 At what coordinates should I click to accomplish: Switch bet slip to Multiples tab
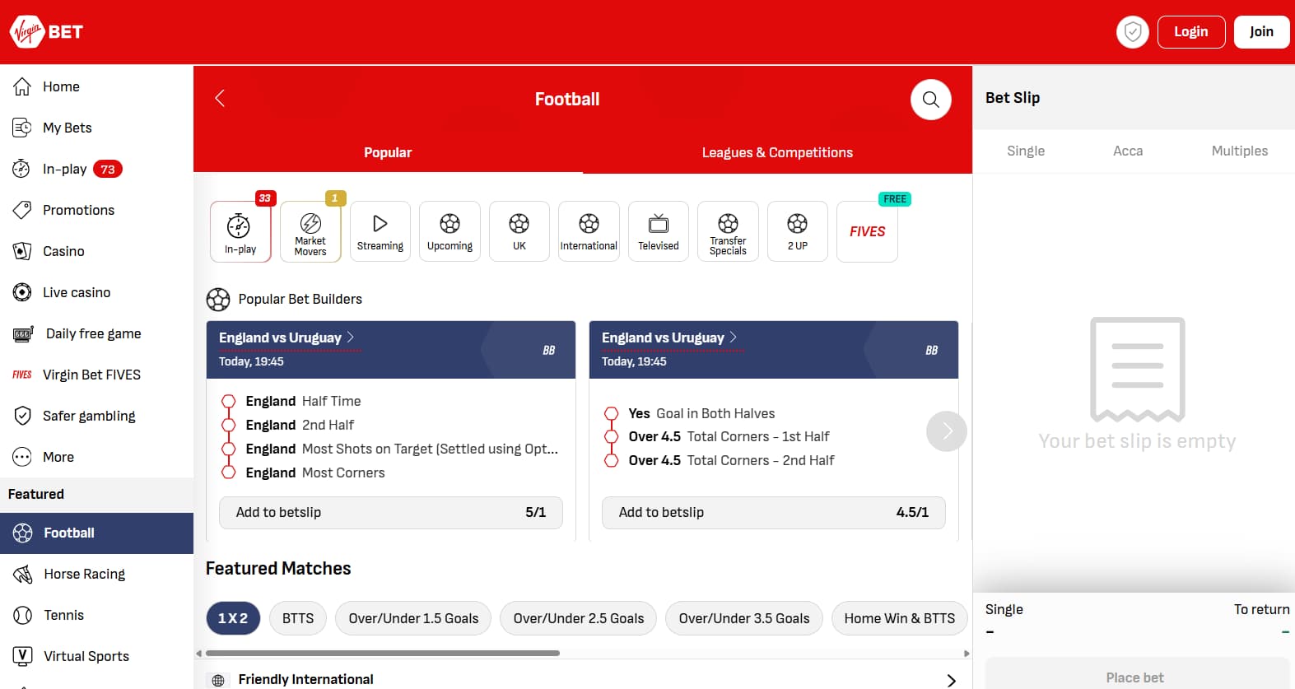(1239, 151)
